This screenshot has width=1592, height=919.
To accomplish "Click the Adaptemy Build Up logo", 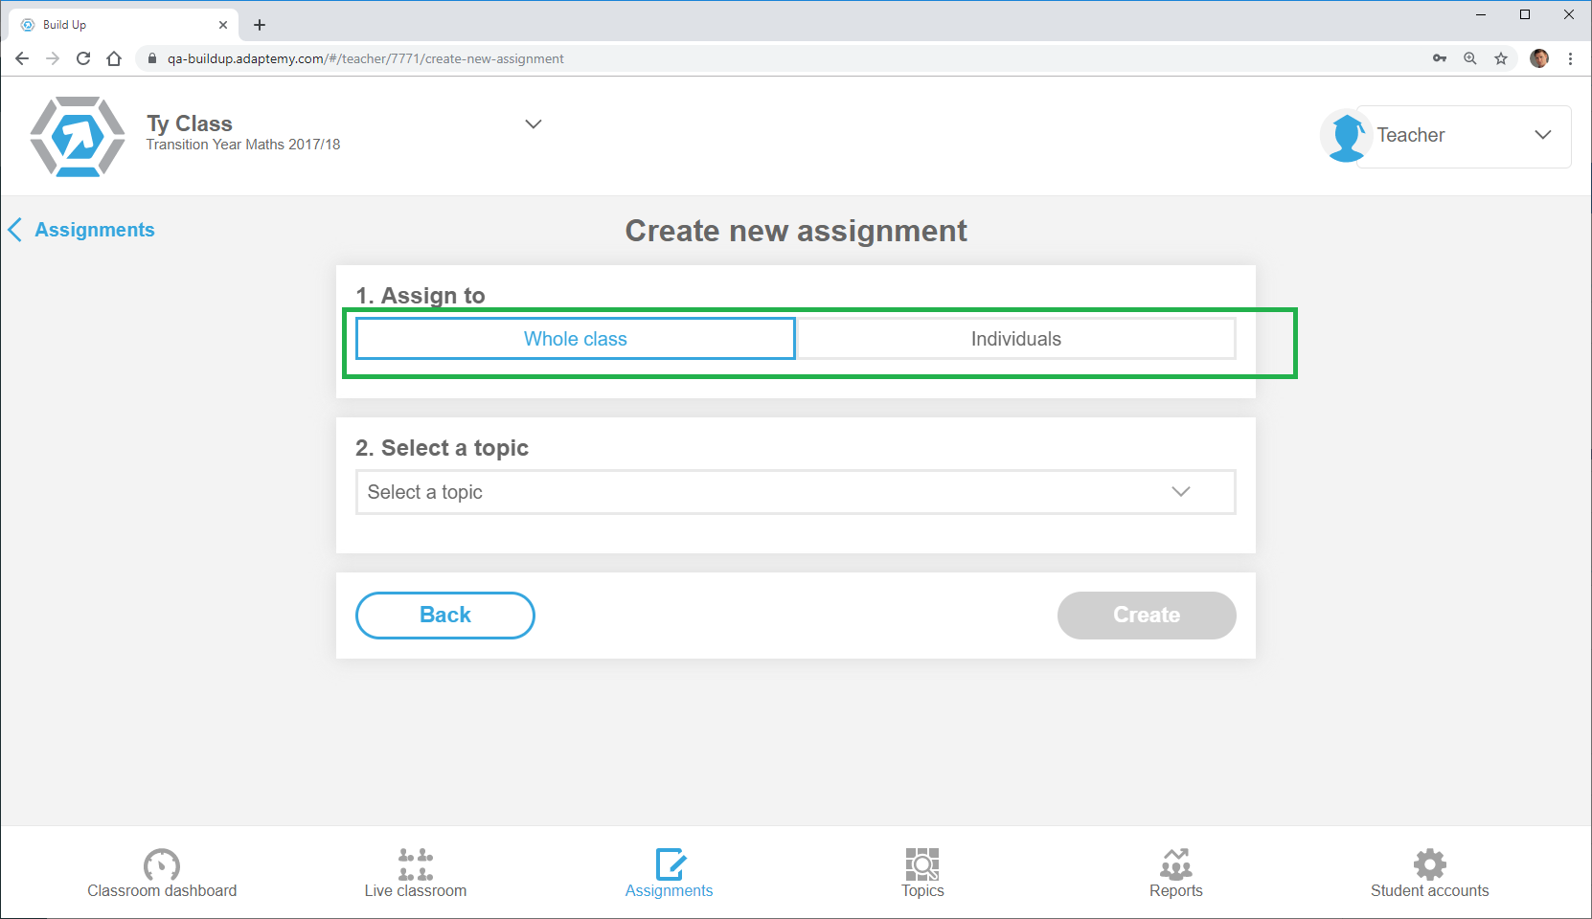I will pyautogui.click(x=78, y=137).
